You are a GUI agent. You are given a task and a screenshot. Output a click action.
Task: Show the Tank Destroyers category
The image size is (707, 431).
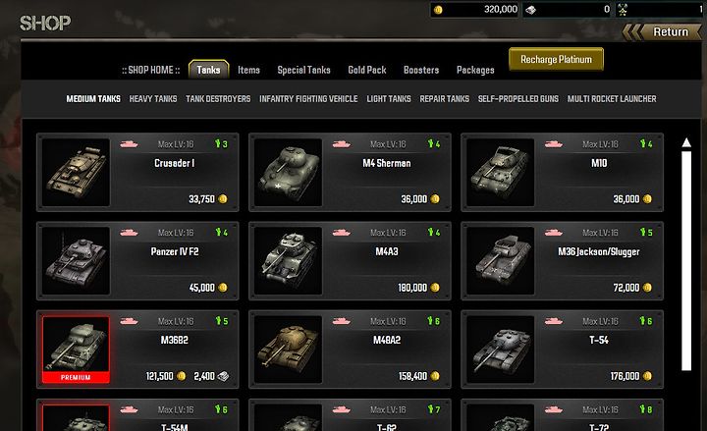218,99
